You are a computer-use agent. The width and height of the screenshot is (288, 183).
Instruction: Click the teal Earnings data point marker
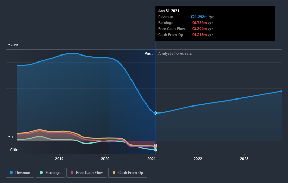pyautogui.click(x=155, y=150)
